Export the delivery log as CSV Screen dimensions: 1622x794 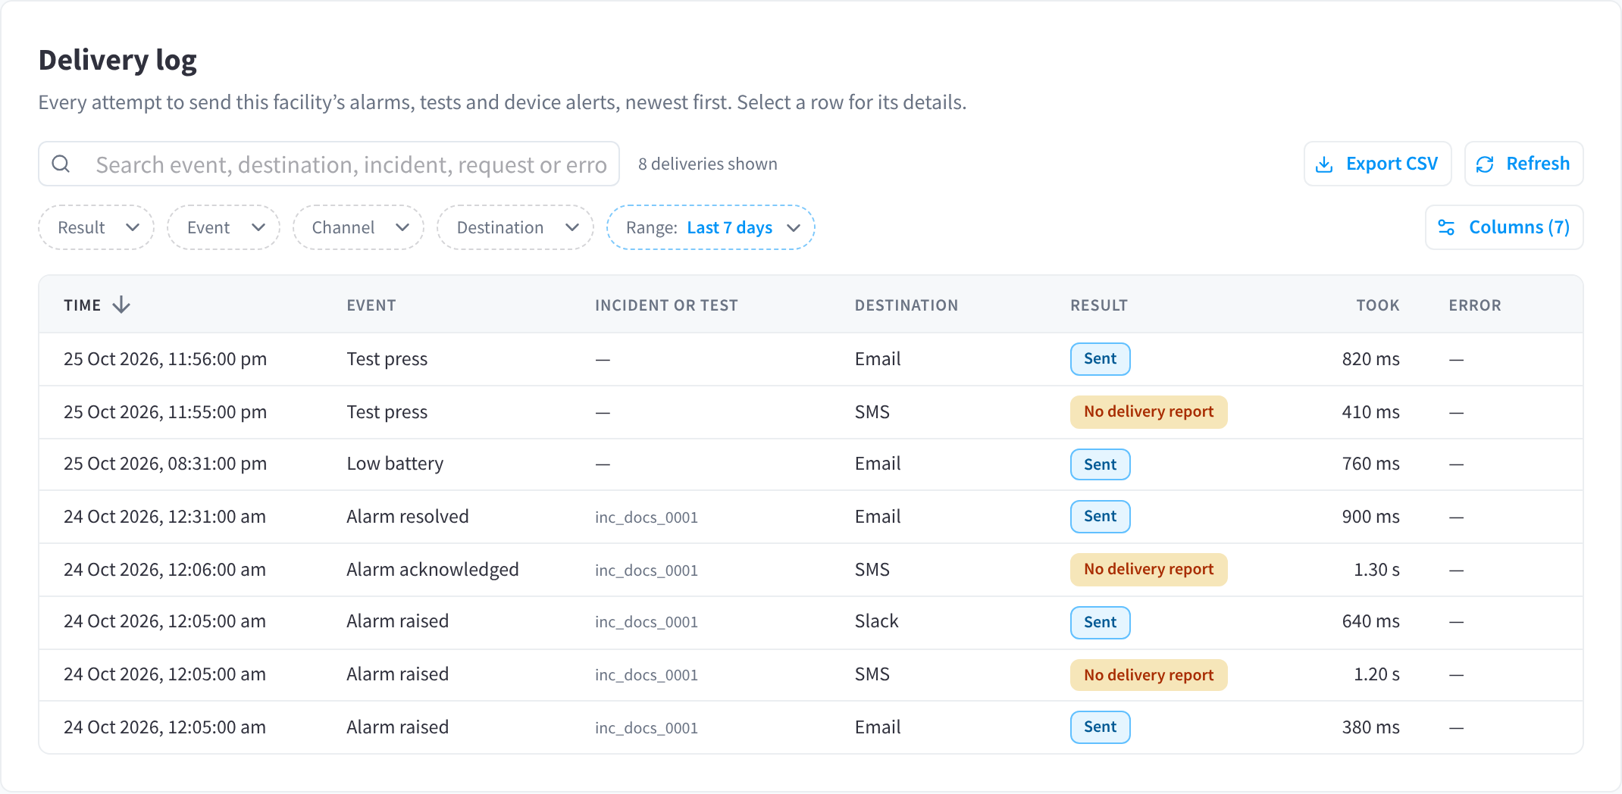tap(1377, 164)
